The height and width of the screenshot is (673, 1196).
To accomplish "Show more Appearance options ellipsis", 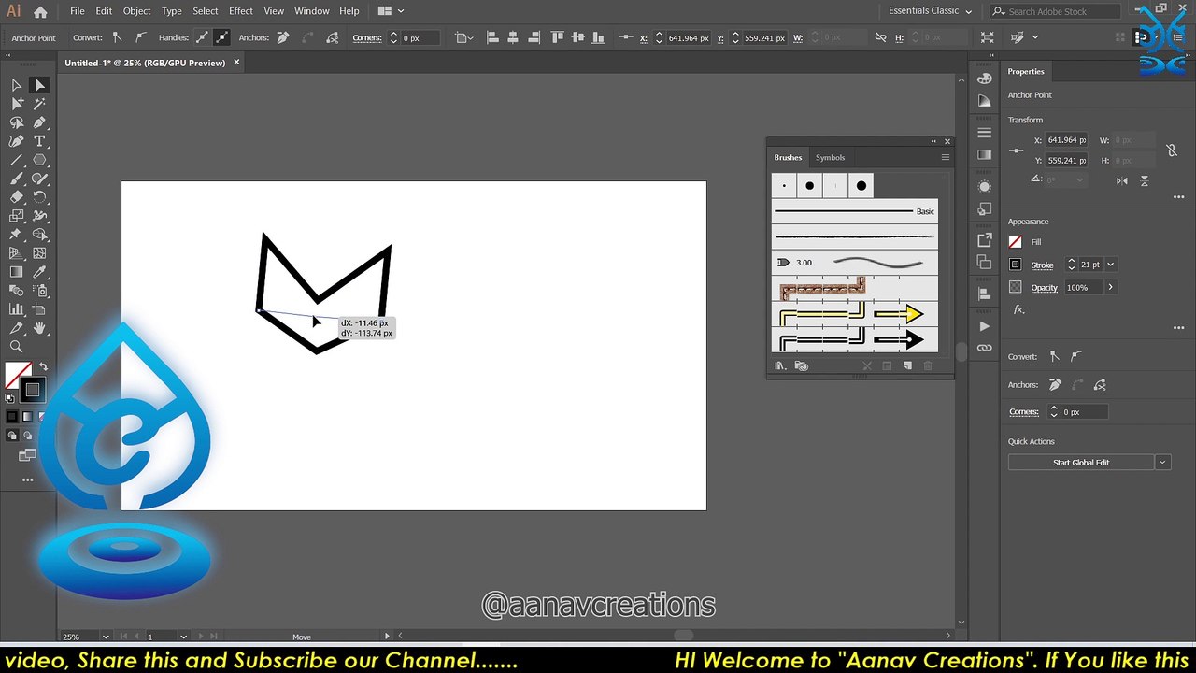I will 1178,327.
